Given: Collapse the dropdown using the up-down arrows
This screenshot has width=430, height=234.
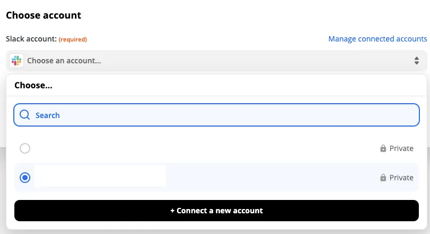Looking at the screenshot, I should pyautogui.click(x=417, y=61).
